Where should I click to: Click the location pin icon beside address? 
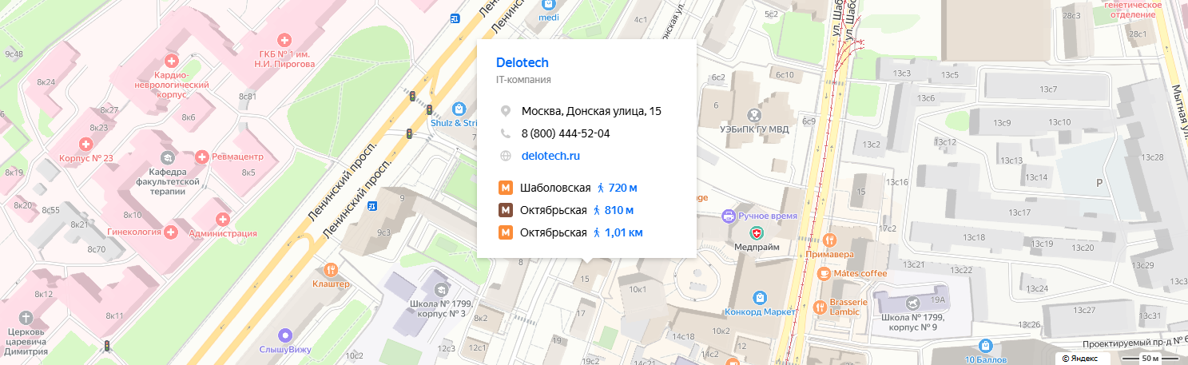pos(505,111)
